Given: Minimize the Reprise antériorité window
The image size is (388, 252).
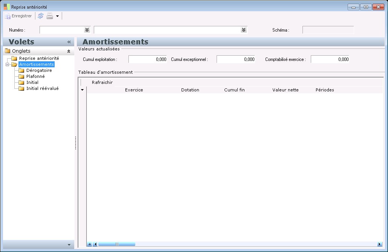Looking at the screenshot, I should pyautogui.click(x=353, y=7).
